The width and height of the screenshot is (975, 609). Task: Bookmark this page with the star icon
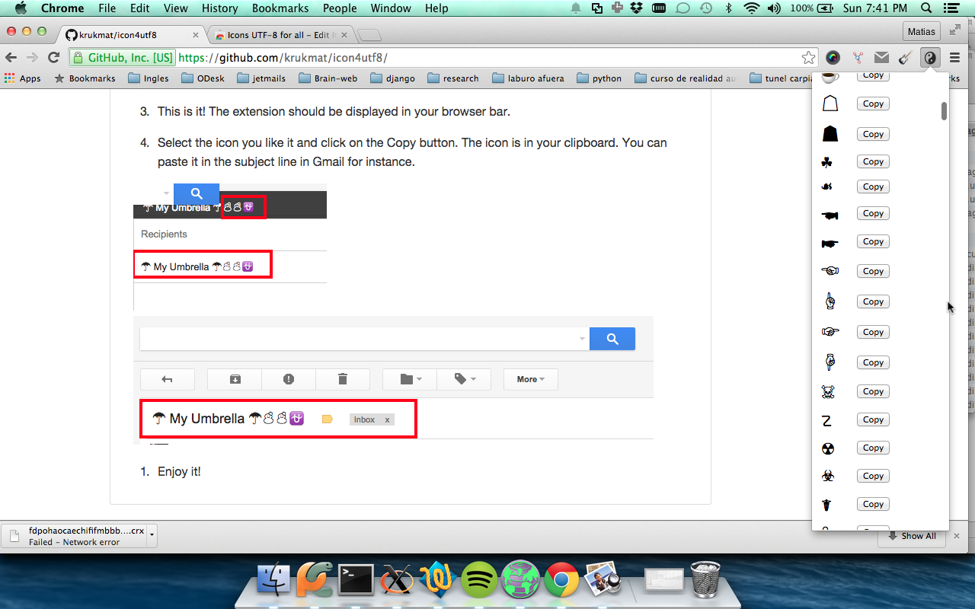coord(808,57)
